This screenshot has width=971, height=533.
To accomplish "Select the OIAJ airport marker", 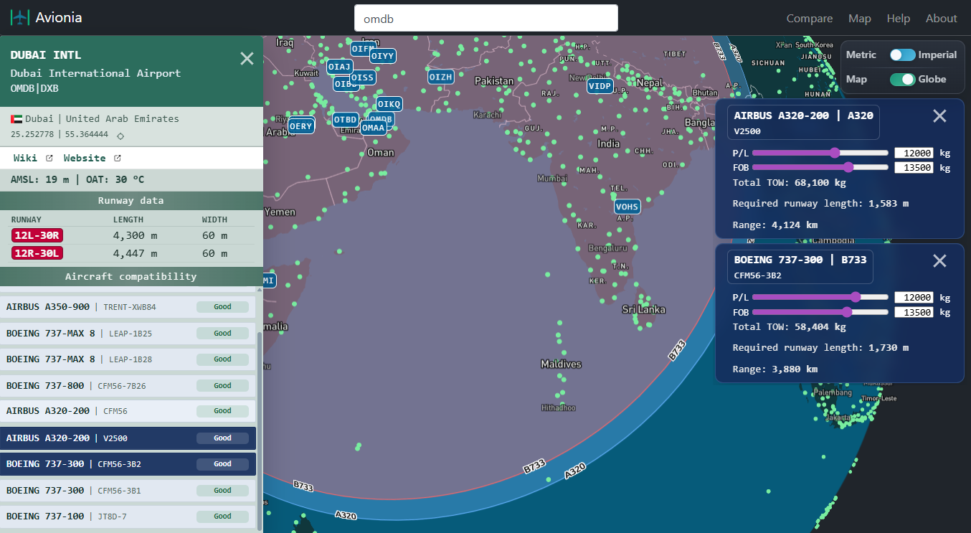I will click(x=340, y=67).
